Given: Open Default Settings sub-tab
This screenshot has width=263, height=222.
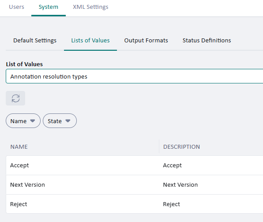Looking at the screenshot, I should 35,41.
